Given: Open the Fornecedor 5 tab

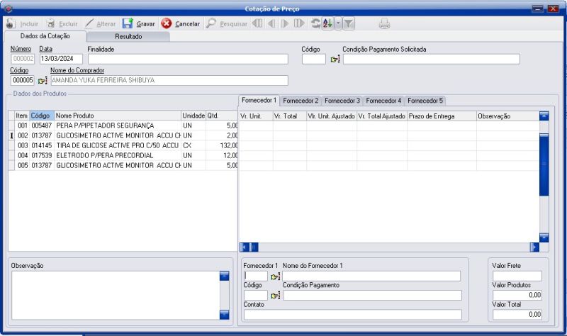Looking at the screenshot, I should pos(425,101).
